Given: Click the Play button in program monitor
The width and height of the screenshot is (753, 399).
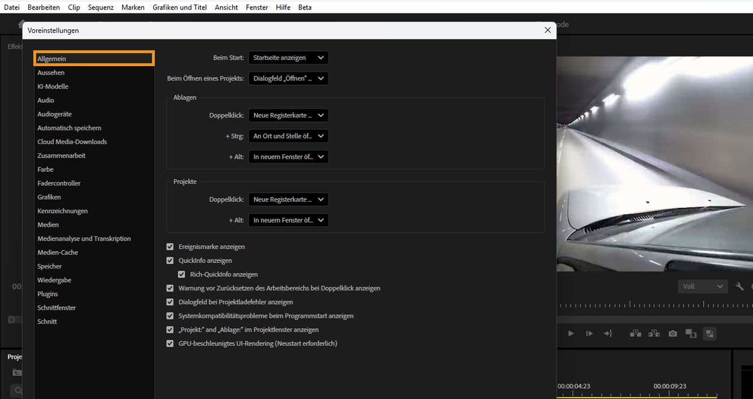Looking at the screenshot, I should tap(571, 333).
